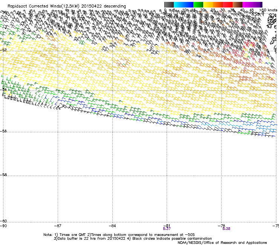Click the -54 latitude axis label
The image size is (279, 245).
(x=3, y=89)
